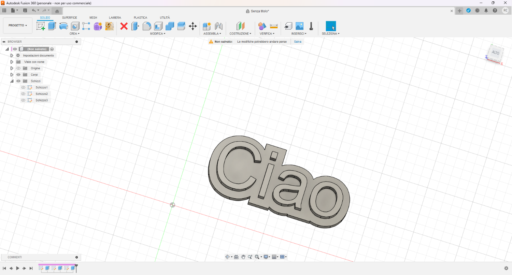The height and width of the screenshot is (275, 512).
Task: Click the Extrude tool icon
Action: pos(52,26)
